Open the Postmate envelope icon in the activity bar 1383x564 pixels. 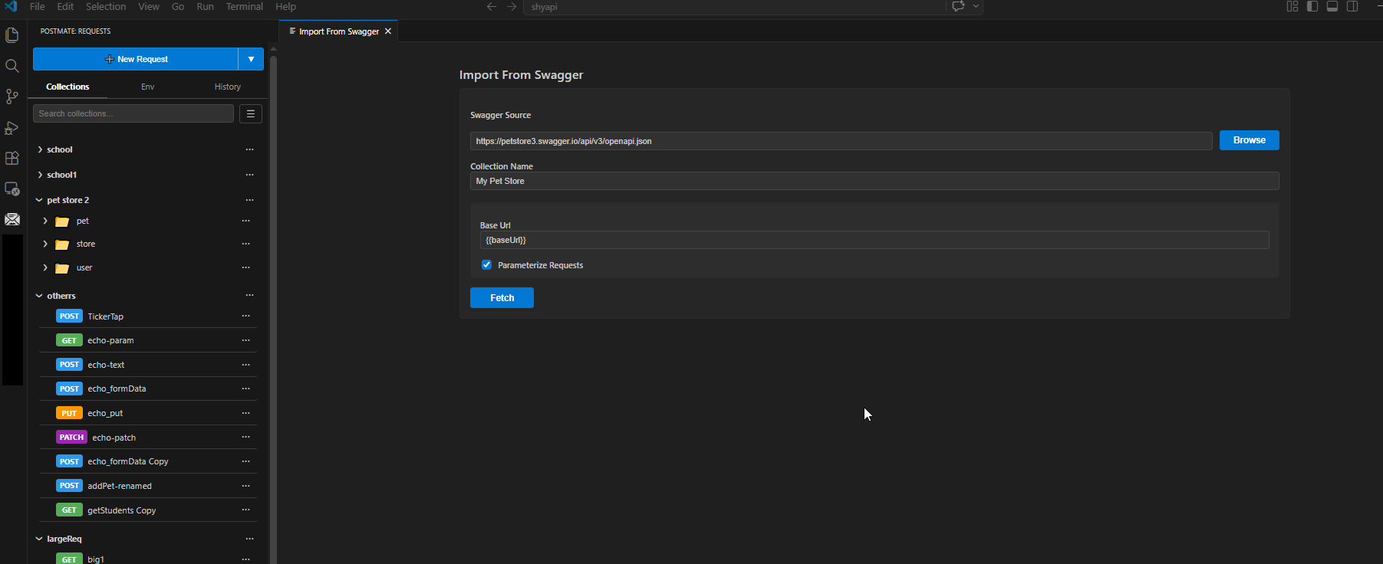pos(12,219)
